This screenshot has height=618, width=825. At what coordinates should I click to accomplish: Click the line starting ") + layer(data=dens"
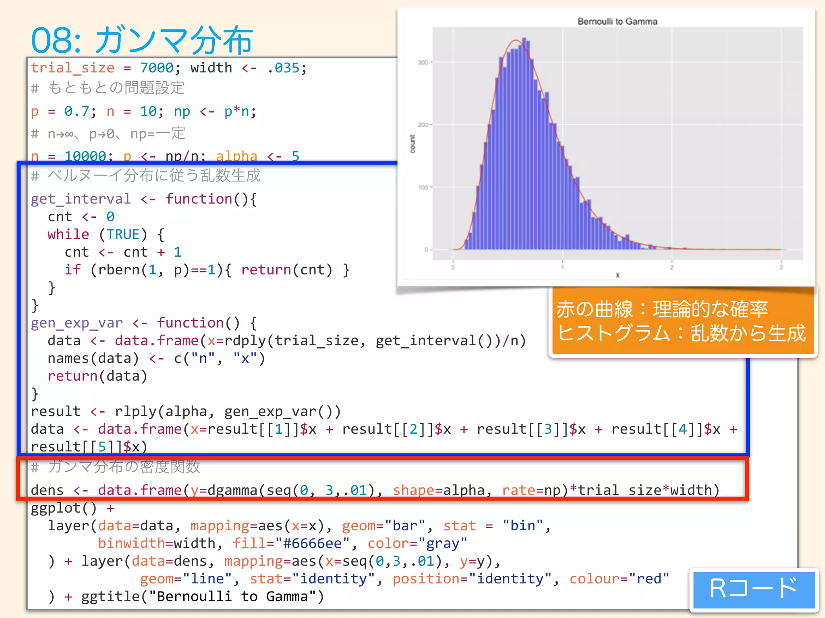click(x=274, y=561)
